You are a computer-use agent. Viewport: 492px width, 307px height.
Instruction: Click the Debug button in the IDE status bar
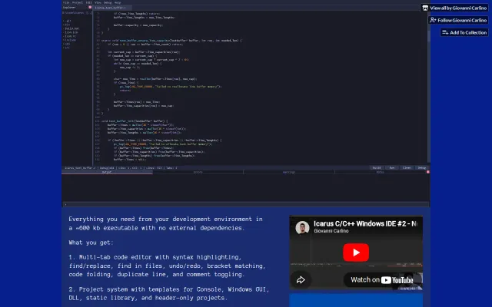tap(422, 168)
